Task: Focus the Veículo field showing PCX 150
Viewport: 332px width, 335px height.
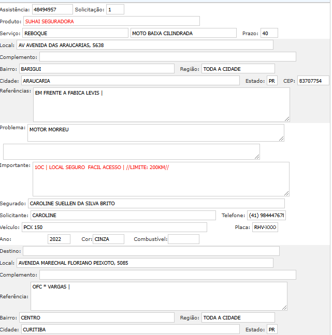Action: click(x=114, y=227)
